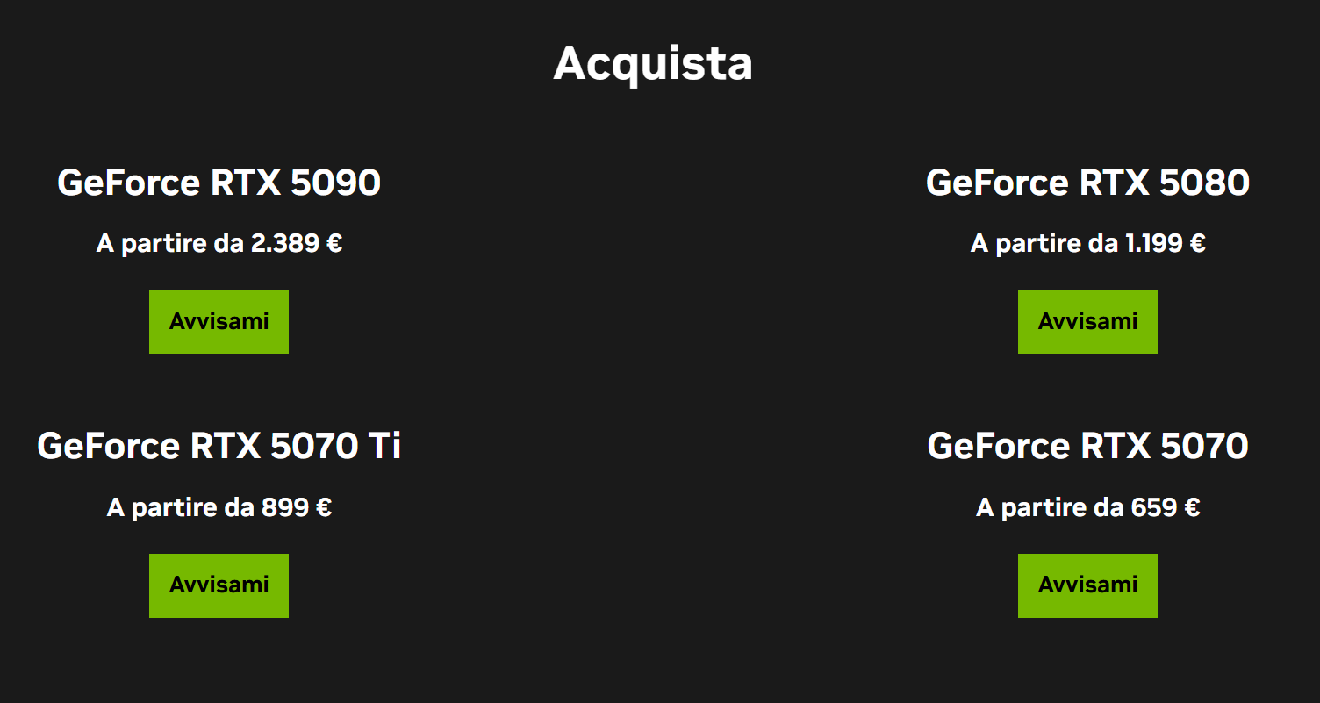Click the Acquista section heading
The image size is (1320, 703).
tap(653, 63)
